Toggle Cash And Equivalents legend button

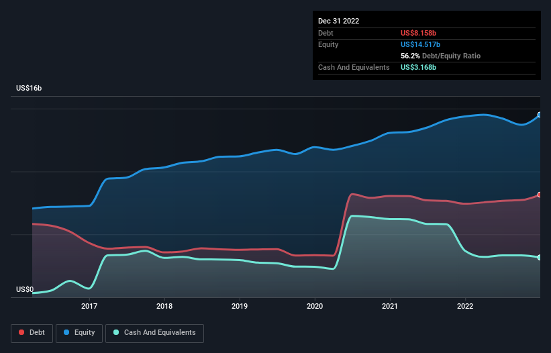(154, 333)
